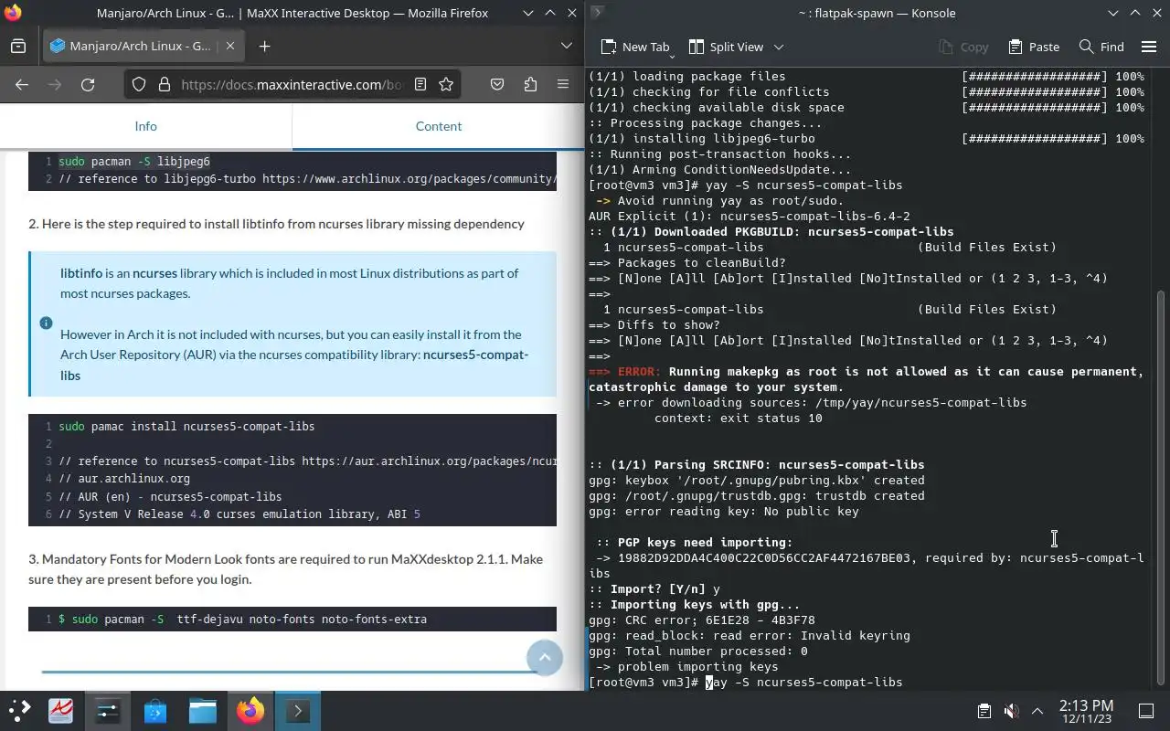Click the 'aur.archlinux.org' comment line
Image resolution: width=1170 pixels, height=731 pixels.
(x=124, y=479)
